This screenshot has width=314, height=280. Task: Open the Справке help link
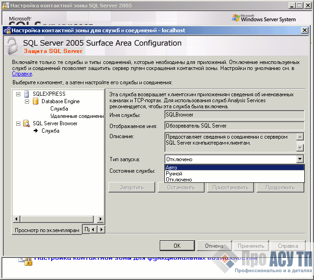tap(22, 74)
